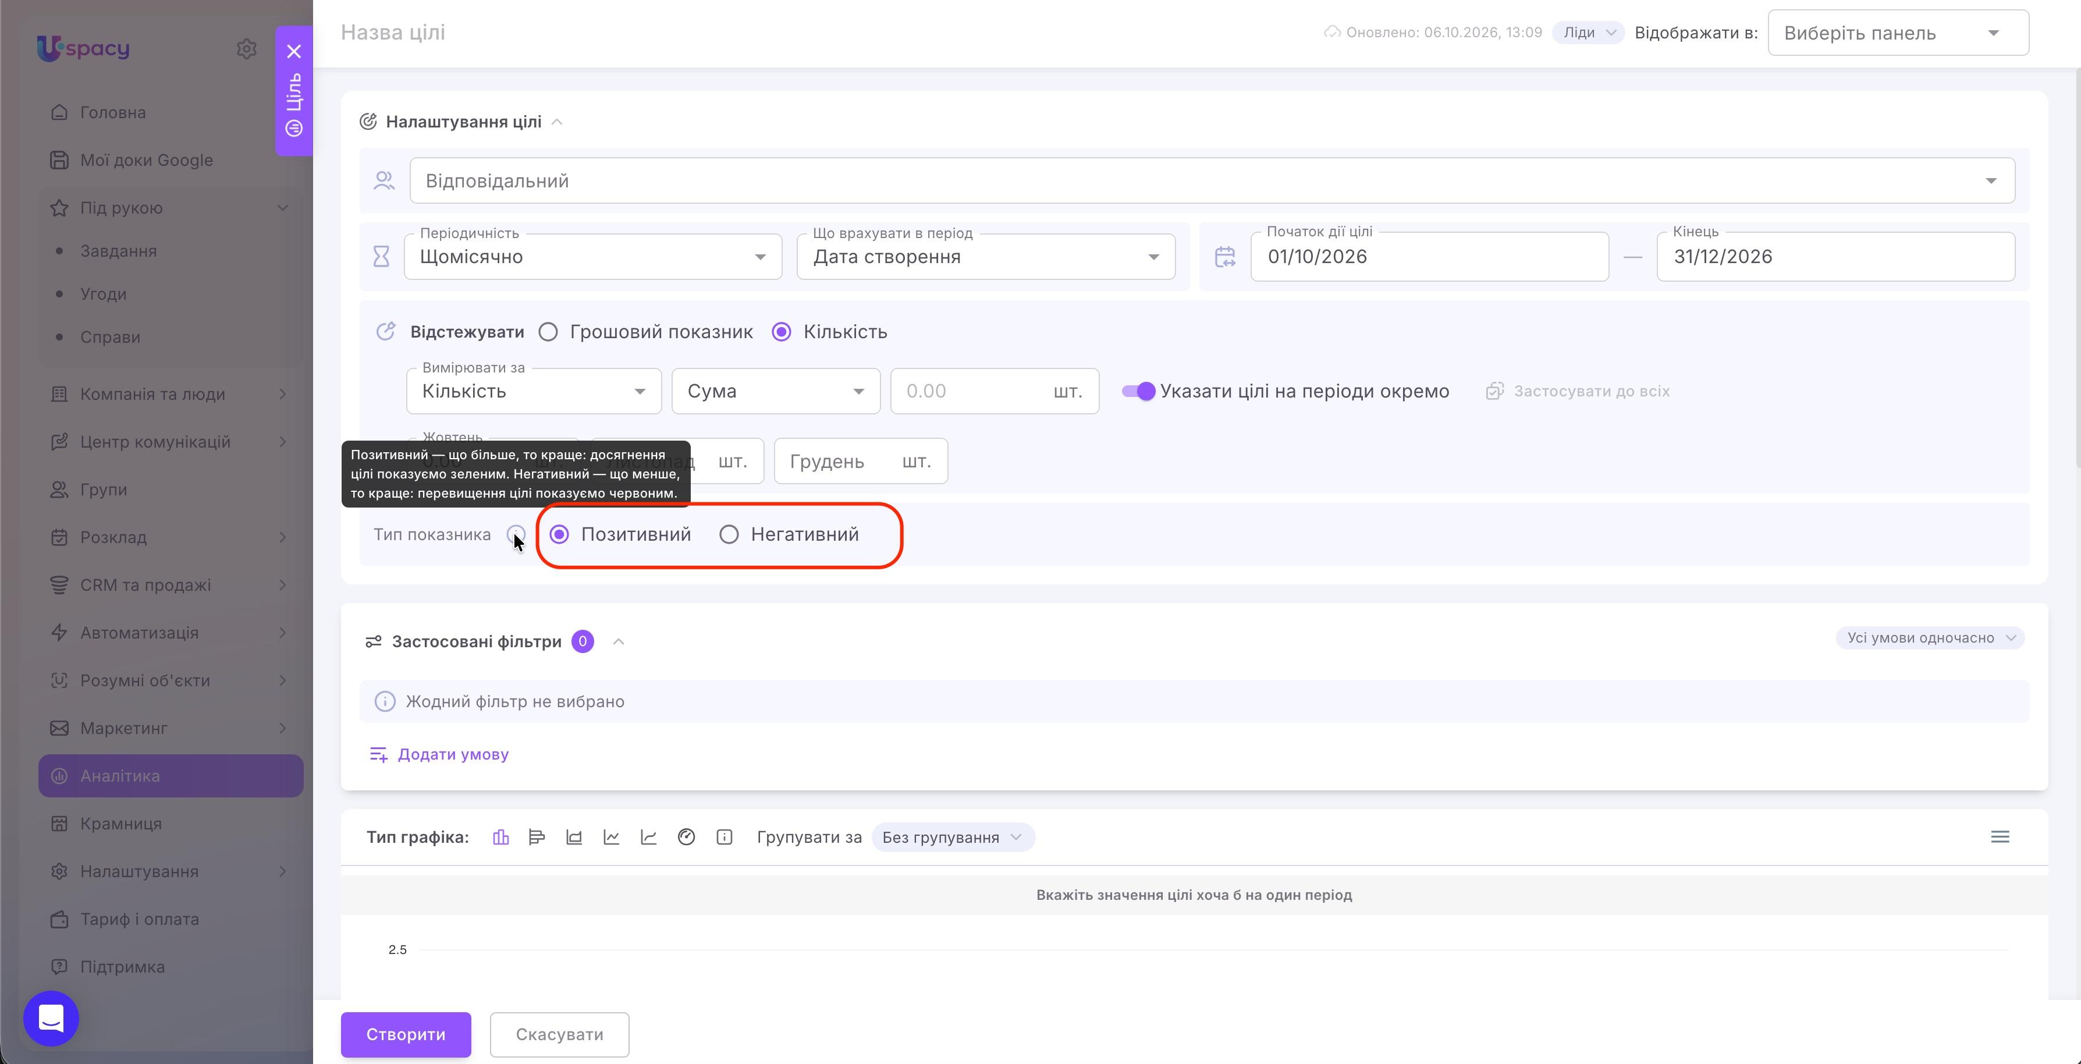Click the Початок дії цілі date field
The image size is (2081, 1064).
[1429, 257]
